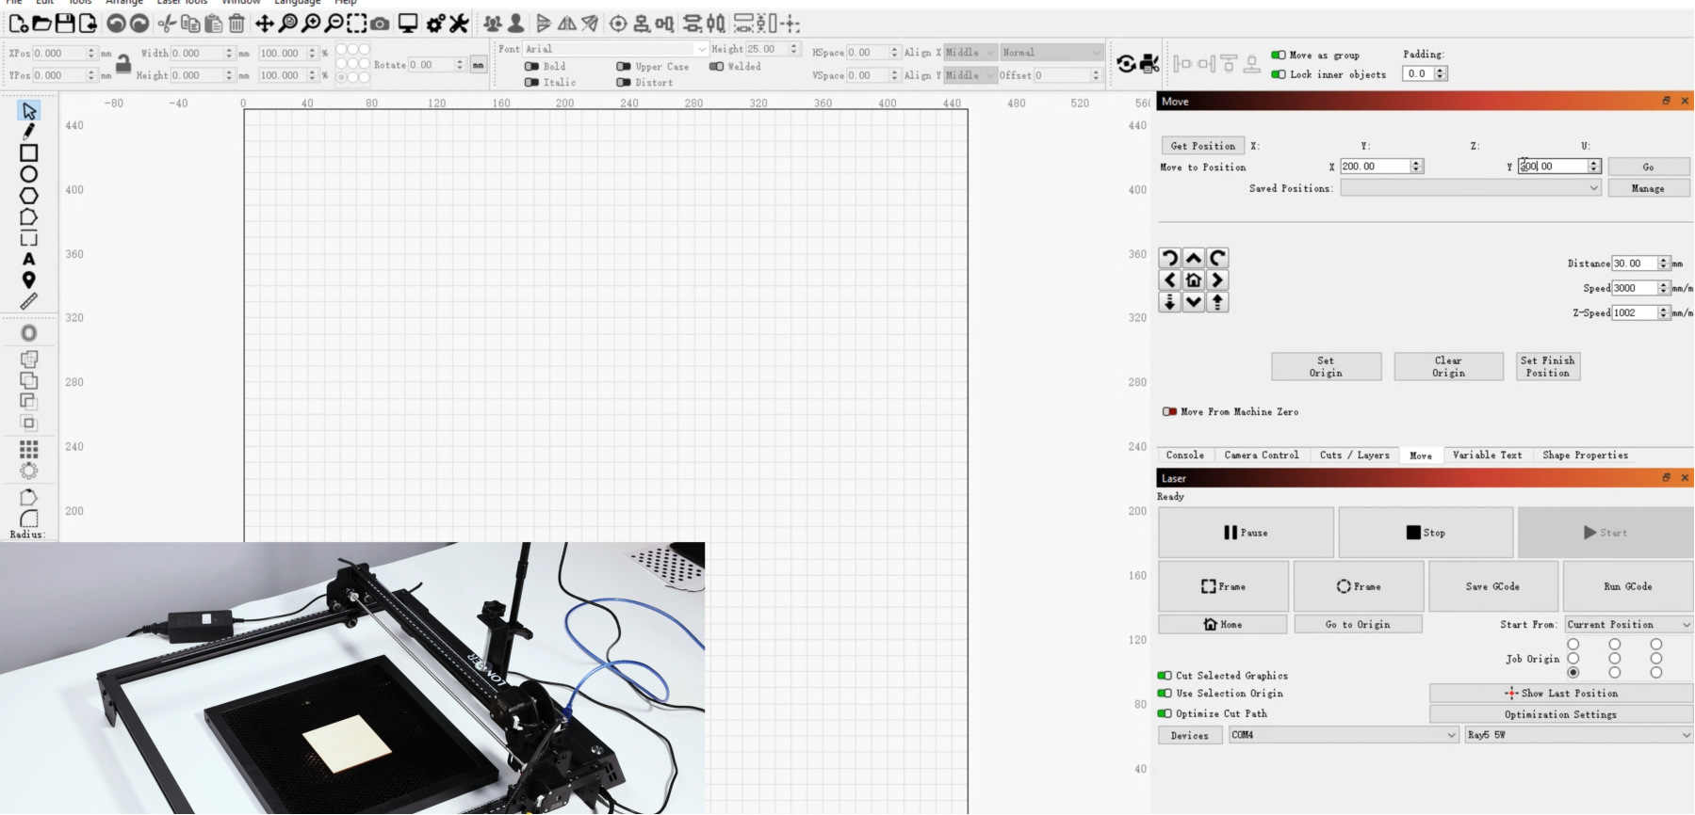Click the up arrow jog button
The width and height of the screenshot is (1695, 815).
[1194, 258]
